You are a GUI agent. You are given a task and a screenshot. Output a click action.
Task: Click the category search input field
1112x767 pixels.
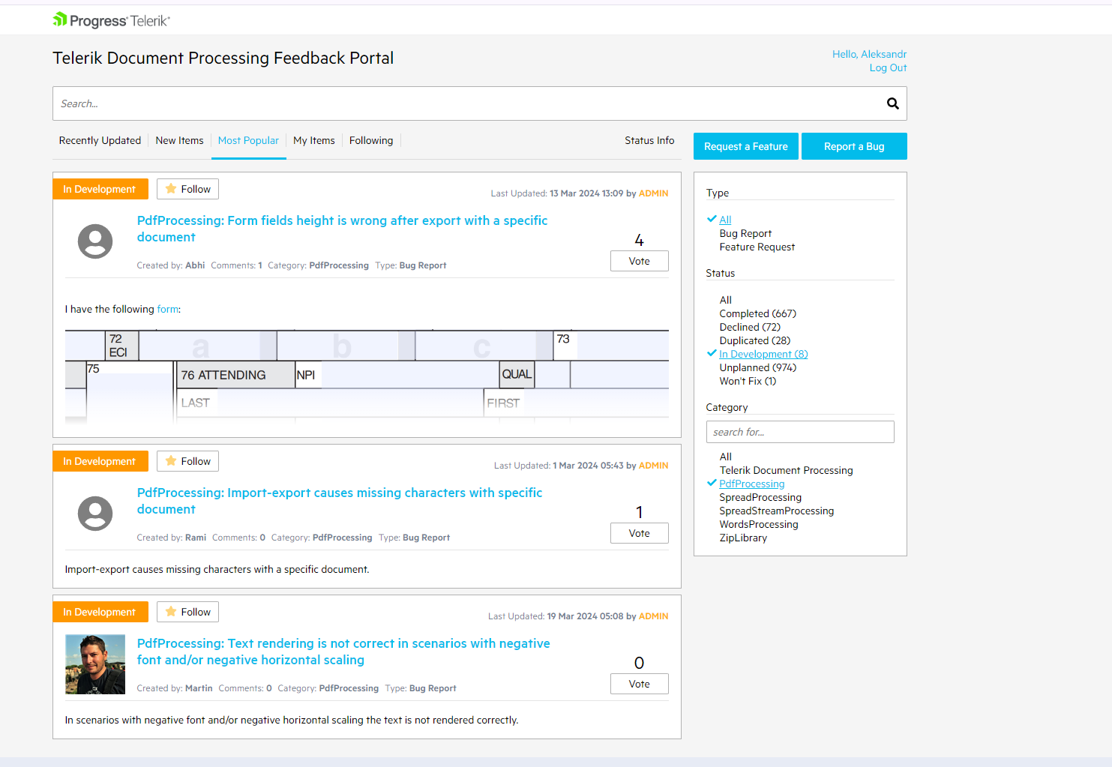(800, 432)
